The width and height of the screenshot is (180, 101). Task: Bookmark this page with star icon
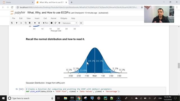click(142, 7)
